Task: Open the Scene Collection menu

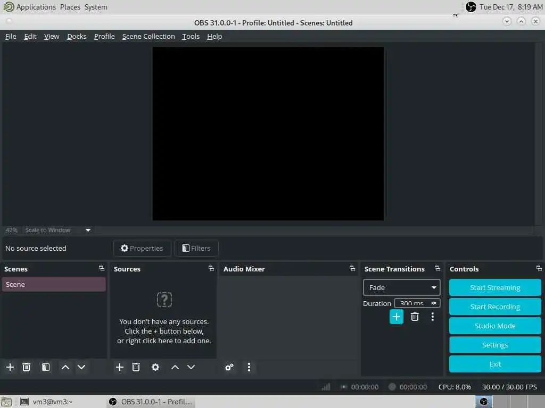Action: point(148,37)
